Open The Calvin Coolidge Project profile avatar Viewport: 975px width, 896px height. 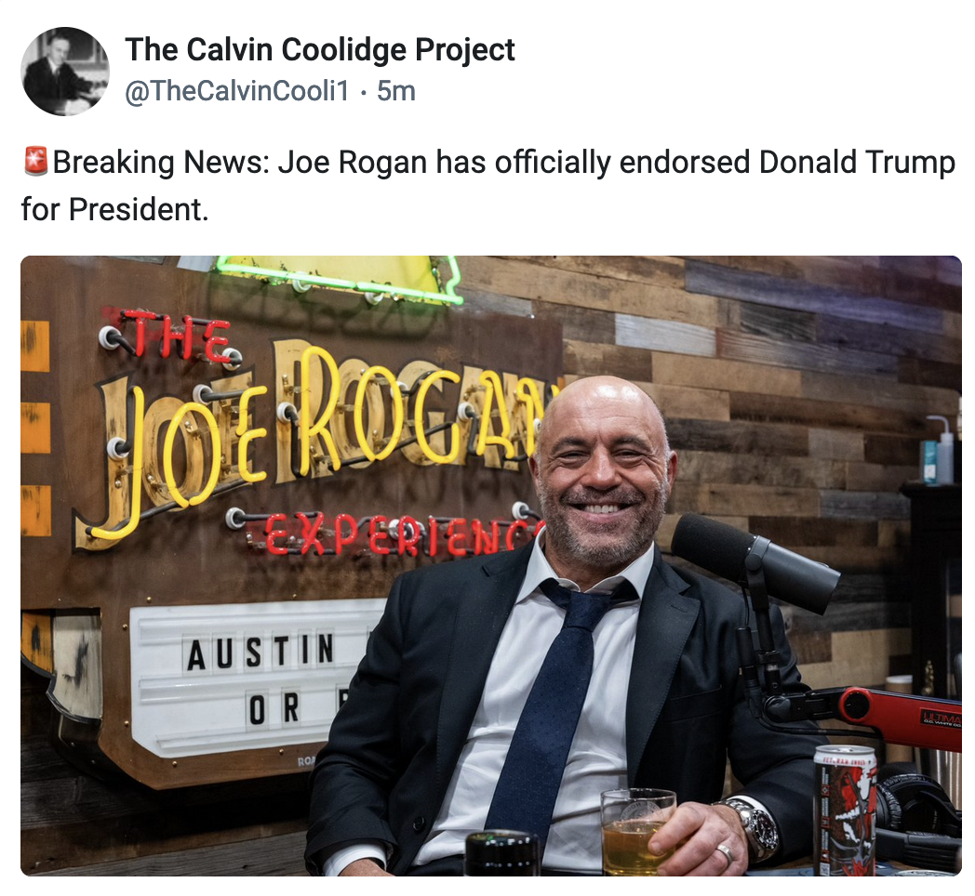pyautogui.click(x=65, y=71)
